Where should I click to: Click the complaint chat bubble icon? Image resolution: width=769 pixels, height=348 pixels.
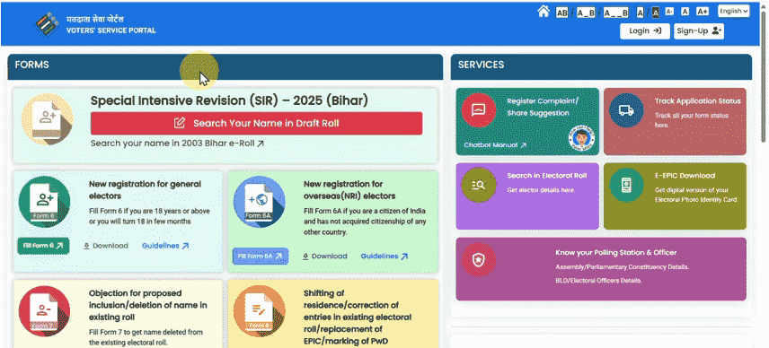tap(478, 110)
